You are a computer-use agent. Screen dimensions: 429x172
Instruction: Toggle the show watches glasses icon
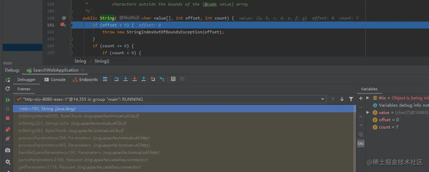[361, 144]
